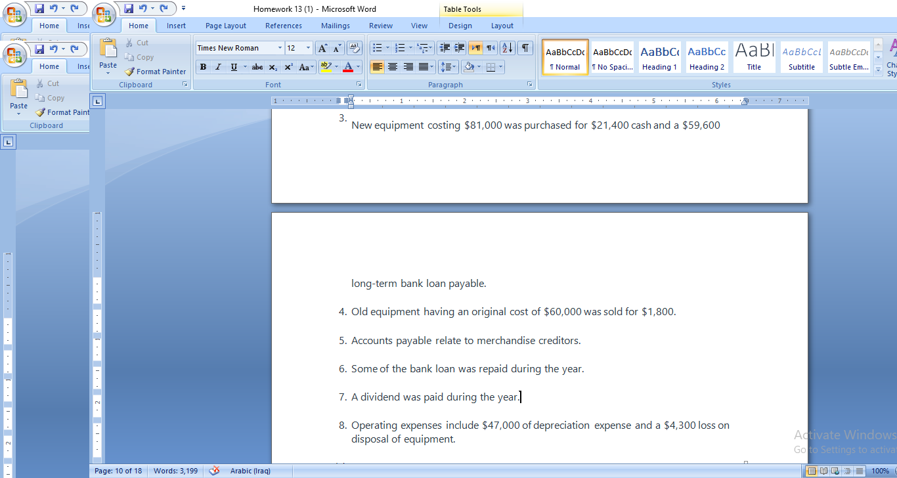
Task: Select the Sort icon in Paragraph group
Action: 506,47
